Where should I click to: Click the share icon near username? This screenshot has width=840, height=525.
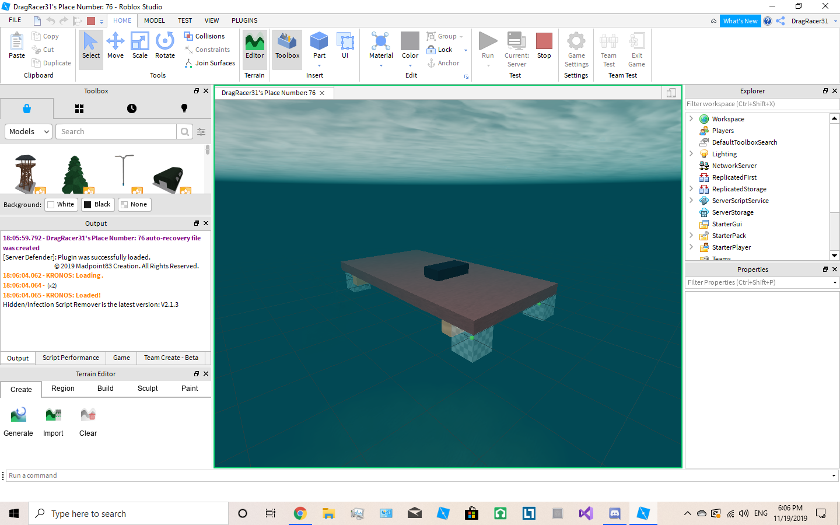[780, 21]
